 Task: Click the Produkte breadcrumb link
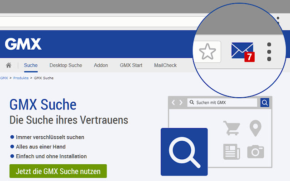[21, 78]
